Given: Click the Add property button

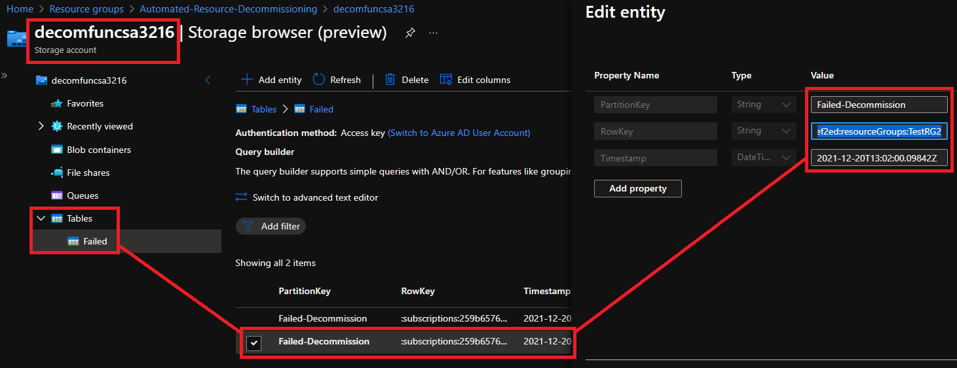Looking at the screenshot, I should (638, 188).
